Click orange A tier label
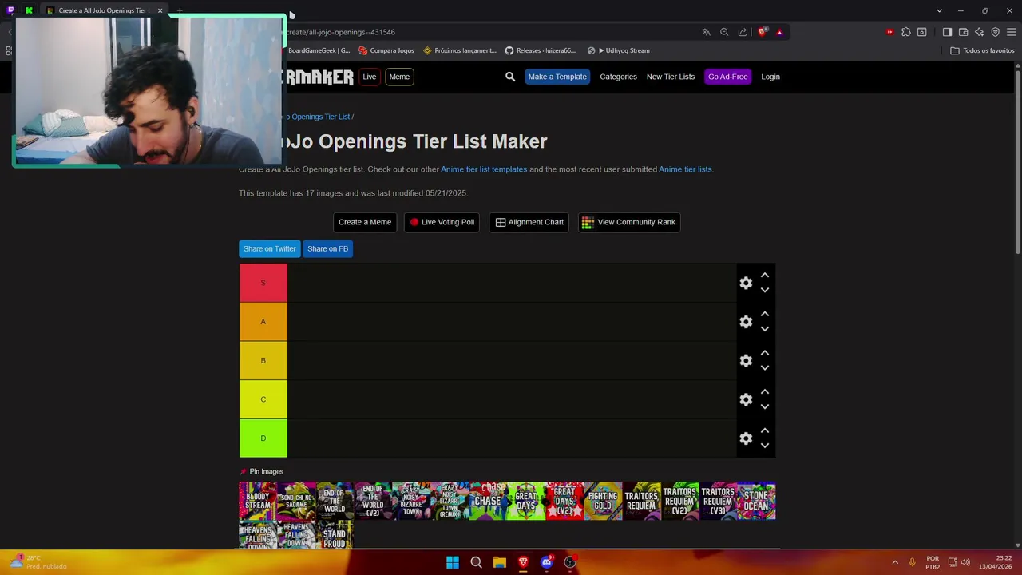The height and width of the screenshot is (575, 1022). pos(263,322)
